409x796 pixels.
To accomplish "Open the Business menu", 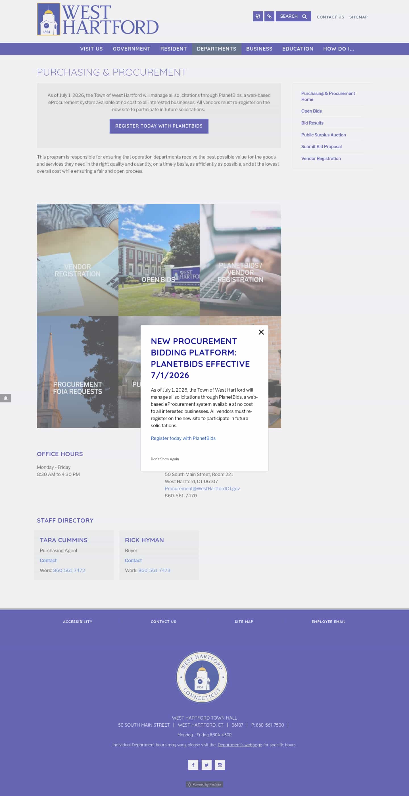I will pyautogui.click(x=259, y=49).
